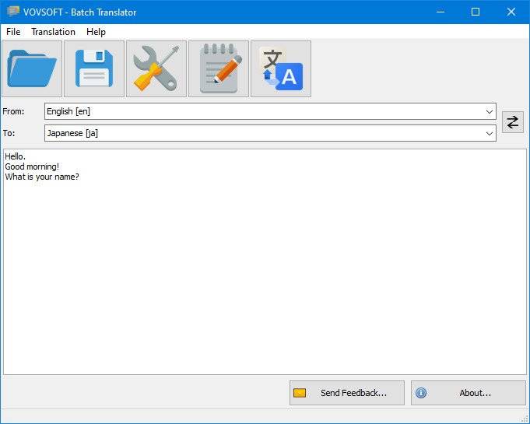Open the Translation menu
The width and height of the screenshot is (530, 424).
click(54, 32)
